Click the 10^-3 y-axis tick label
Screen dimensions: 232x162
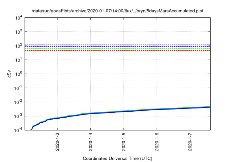point(18,116)
